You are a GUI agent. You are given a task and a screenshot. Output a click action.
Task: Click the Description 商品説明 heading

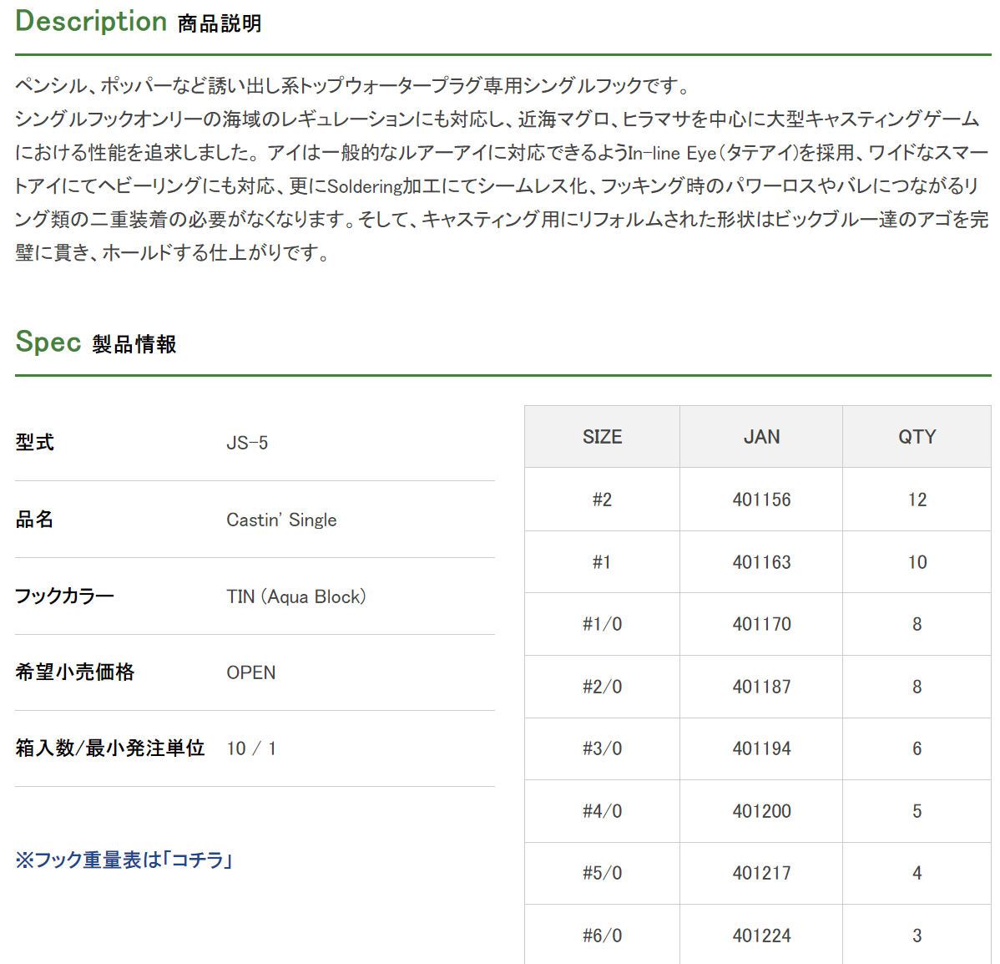pos(139,22)
